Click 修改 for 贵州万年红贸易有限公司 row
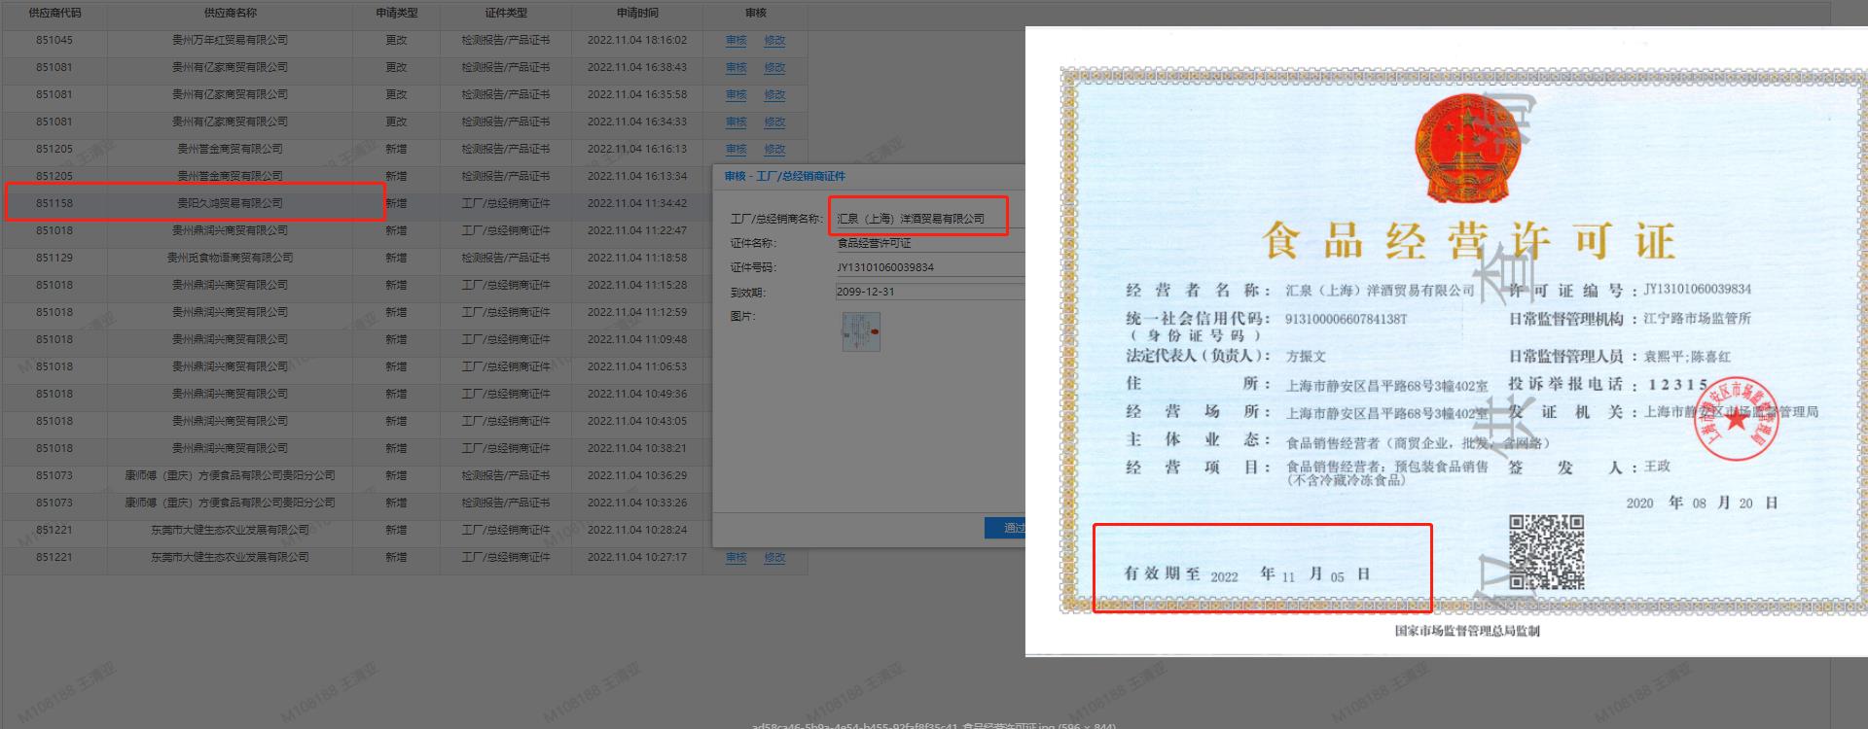Screen dimensions: 1868x729 774,41
